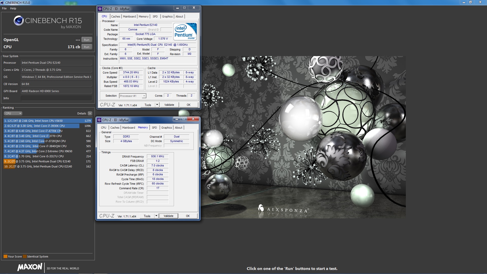
Task: Click the Info input field in Your System
Action: pos(56,98)
